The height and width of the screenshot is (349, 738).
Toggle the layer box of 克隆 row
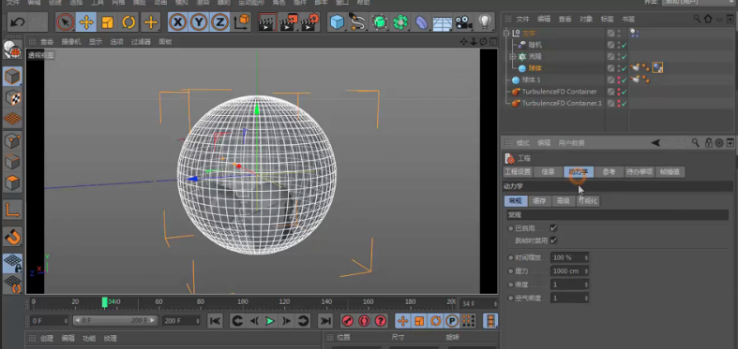click(610, 57)
